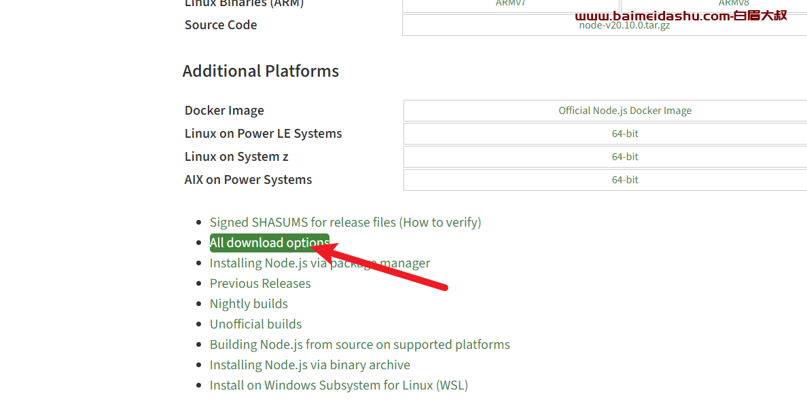Select the Linux on System z label

236,157
